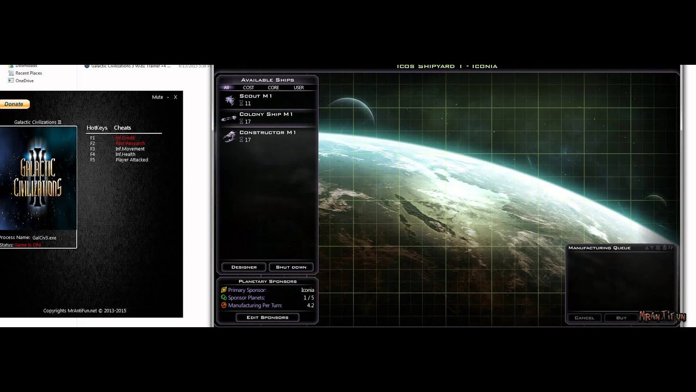
Task: Click the Manufacturing Per Turn icon
Action: pyautogui.click(x=224, y=305)
